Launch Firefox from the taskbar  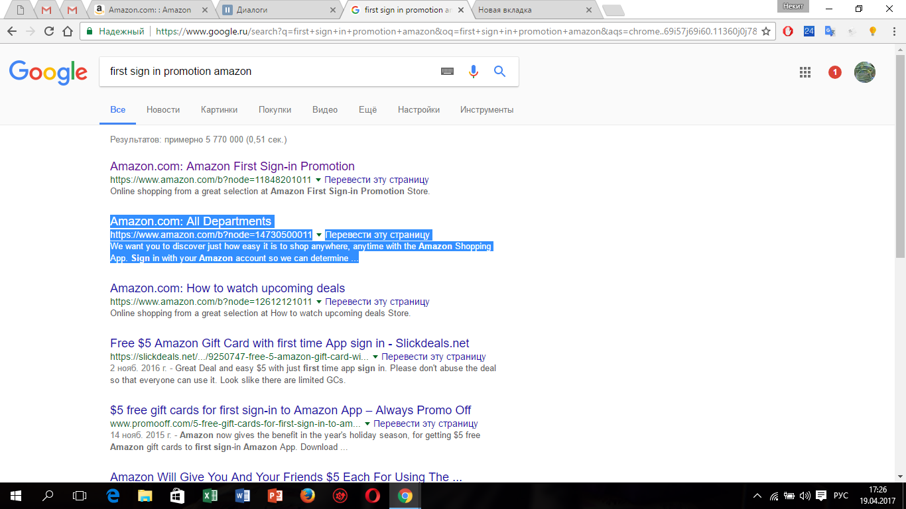[x=308, y=496]
